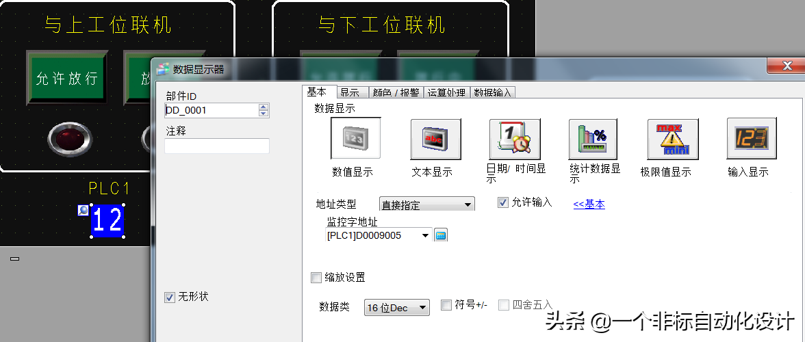Switch to the 颜色/报警 tab

(x=394, y=92)
